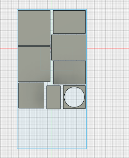Viewport: 129px width, 158px height.
Task: Click the green axis above the blue rectangle
Action: click(x=51, y=4)
